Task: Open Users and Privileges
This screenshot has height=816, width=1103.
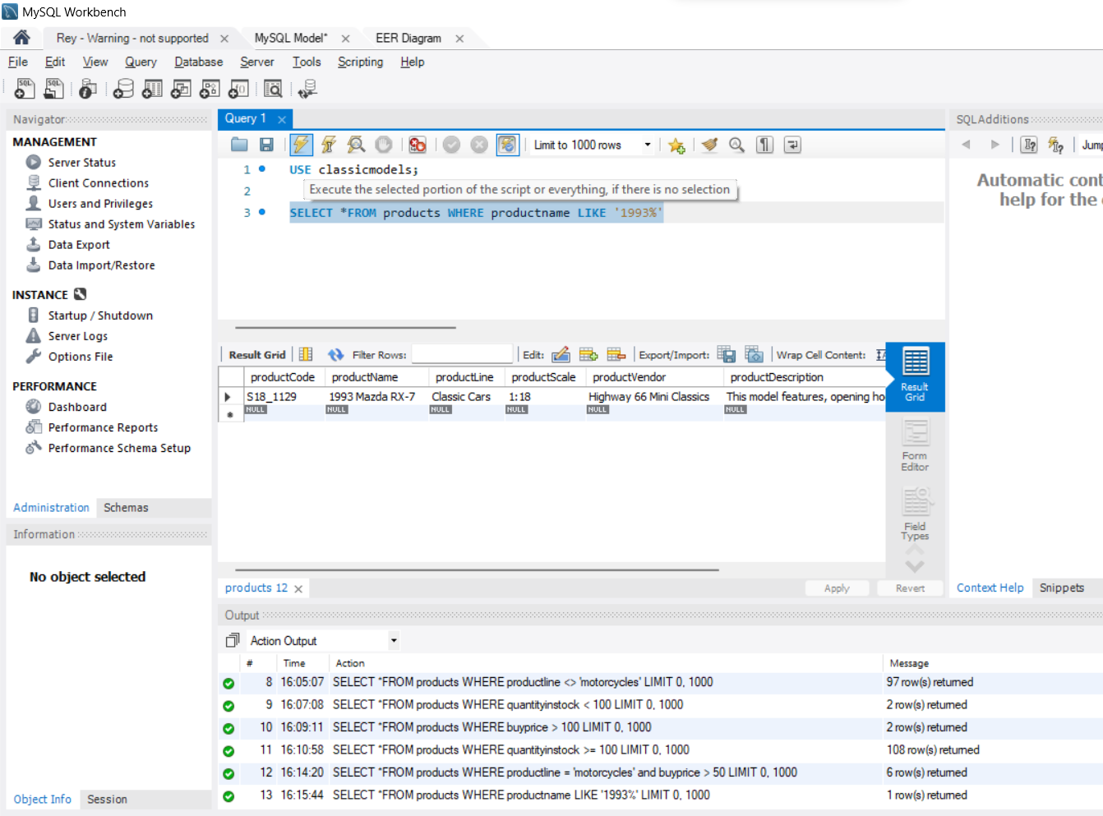Action: pyautogui.click(x=100, y=203)
